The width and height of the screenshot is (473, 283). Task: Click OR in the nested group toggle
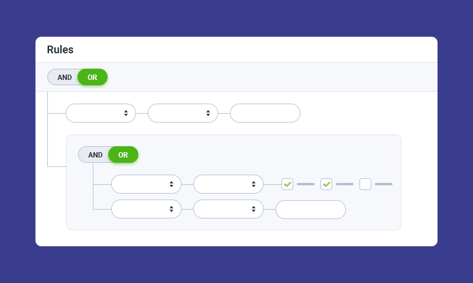[x=123, y=155]
